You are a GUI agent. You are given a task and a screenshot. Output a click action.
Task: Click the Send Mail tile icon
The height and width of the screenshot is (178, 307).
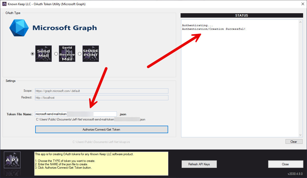(44, 54)
